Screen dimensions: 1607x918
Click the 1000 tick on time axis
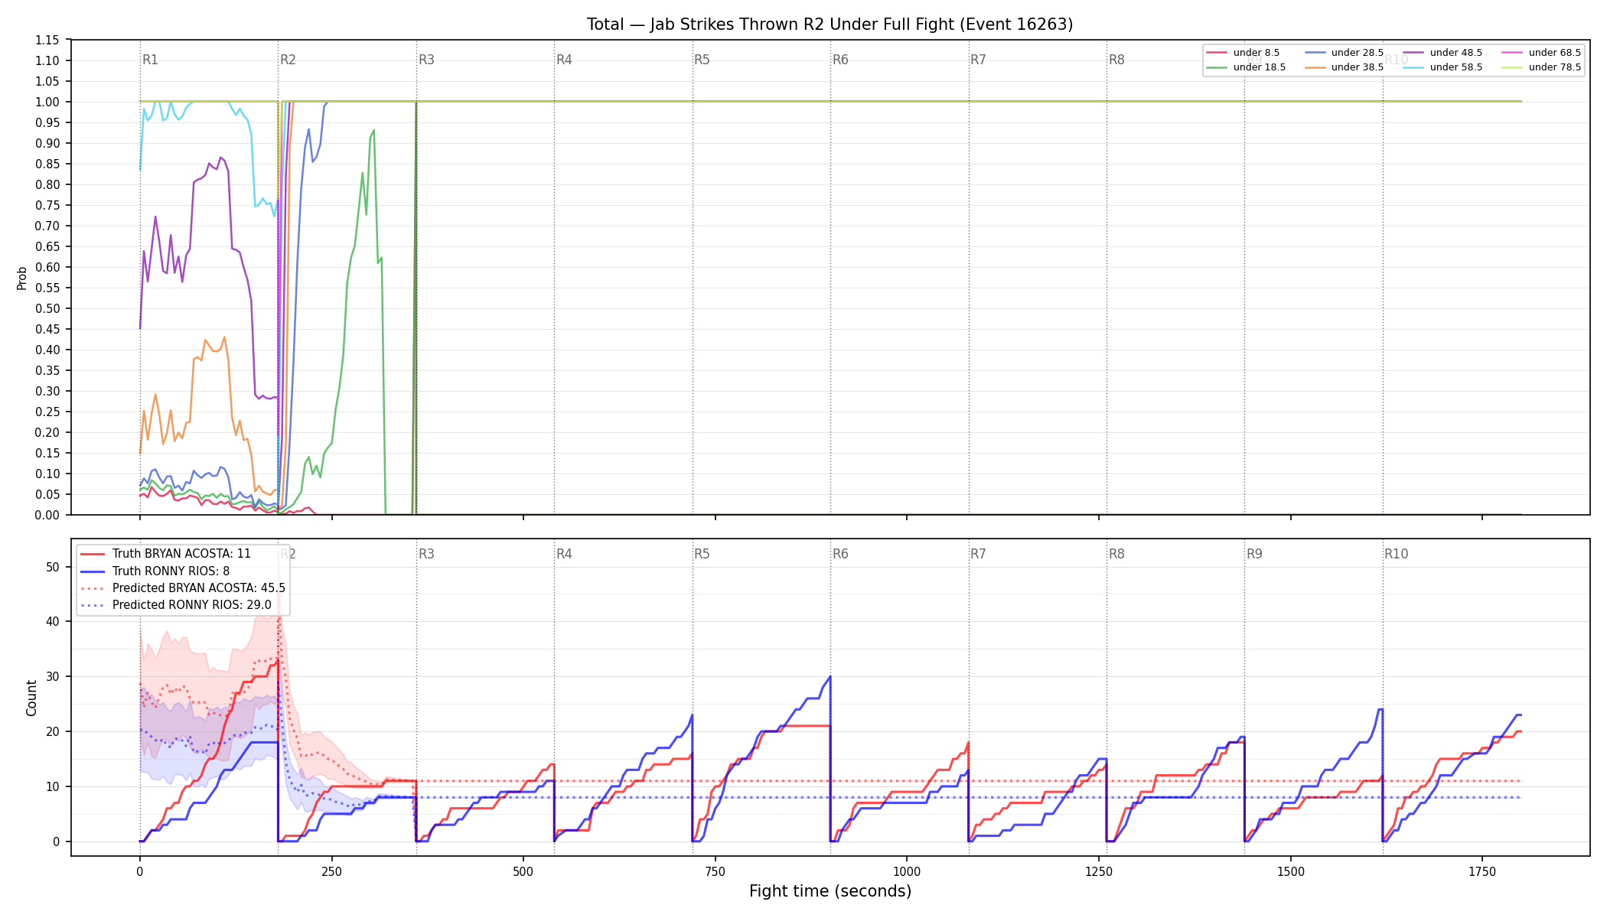tap(907, 871)
